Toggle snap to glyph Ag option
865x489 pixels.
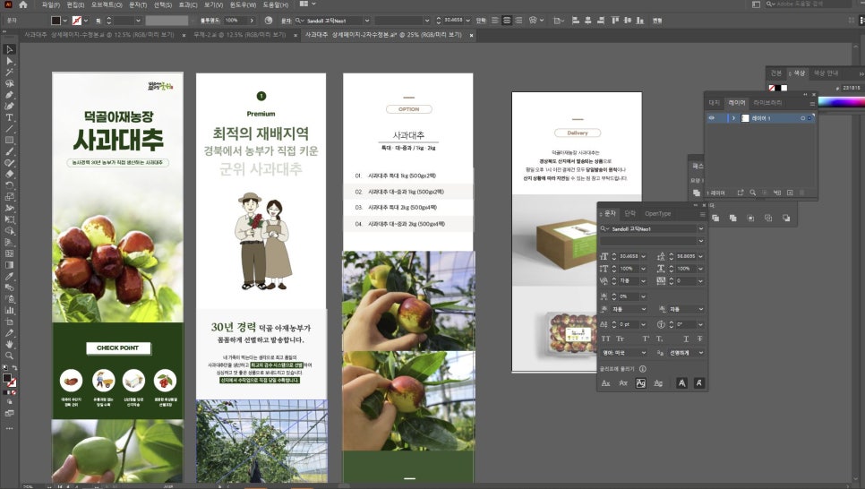pyautogui.click(x=640, y=383)
